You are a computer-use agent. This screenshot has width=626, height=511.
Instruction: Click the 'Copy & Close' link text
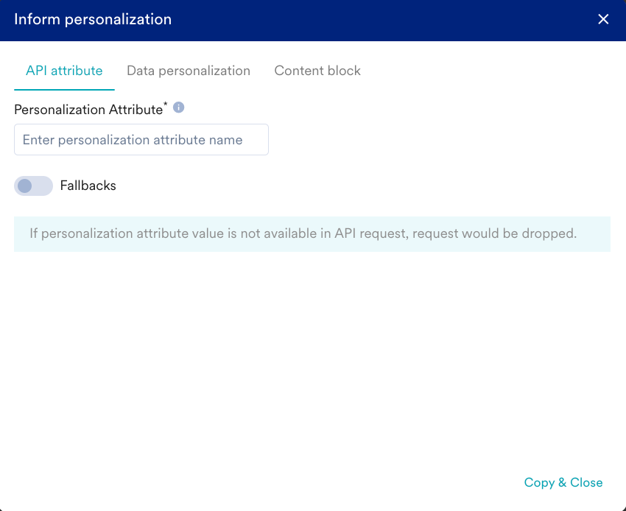tap(563, 483)
